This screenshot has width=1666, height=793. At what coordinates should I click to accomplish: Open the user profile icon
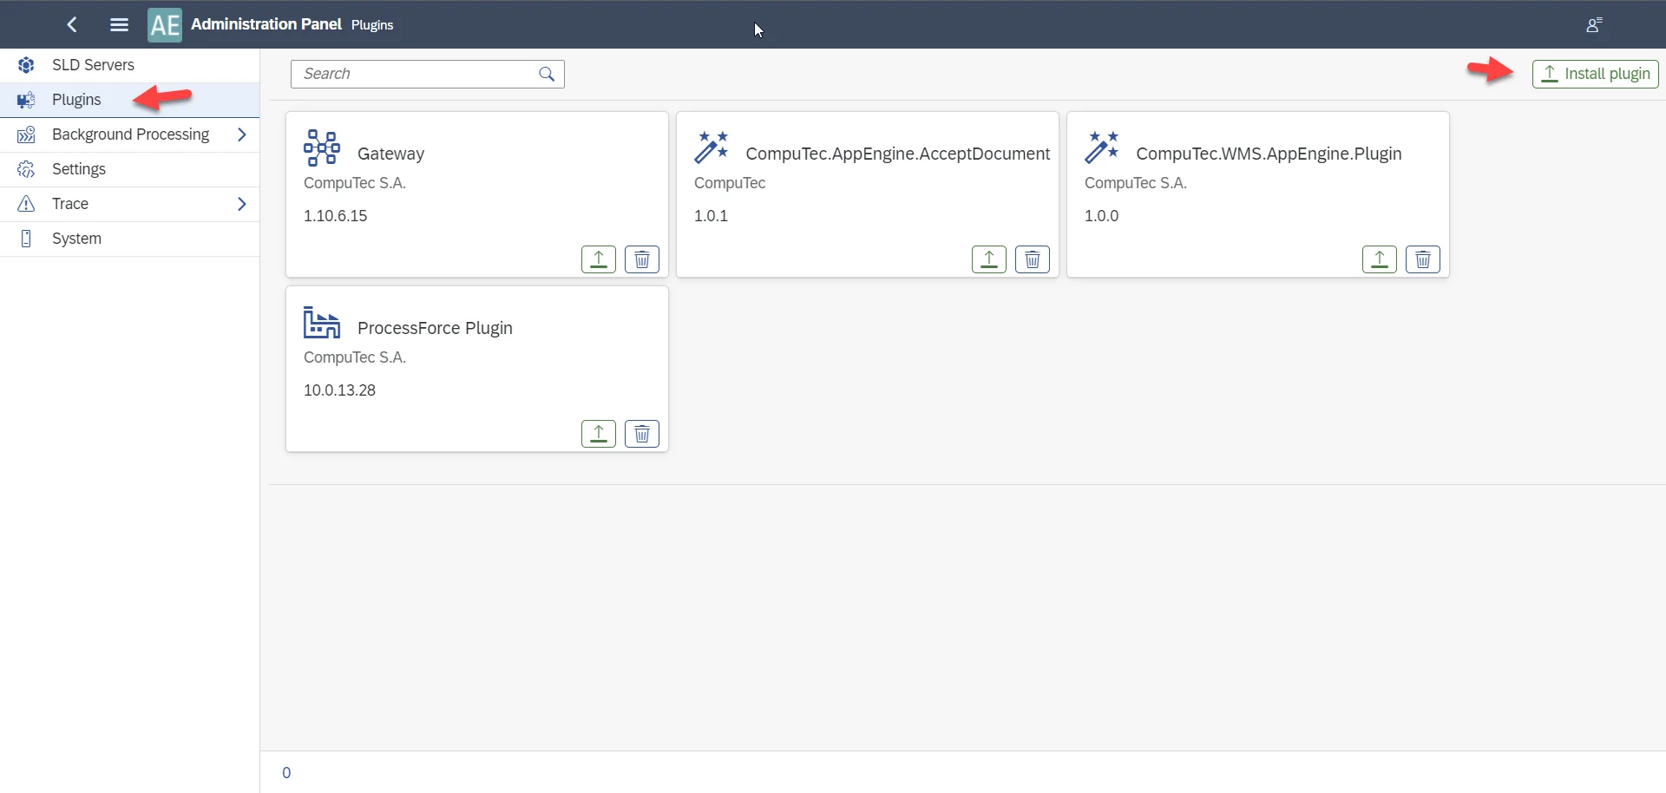pyautogui.click(x=1593, y=25)
